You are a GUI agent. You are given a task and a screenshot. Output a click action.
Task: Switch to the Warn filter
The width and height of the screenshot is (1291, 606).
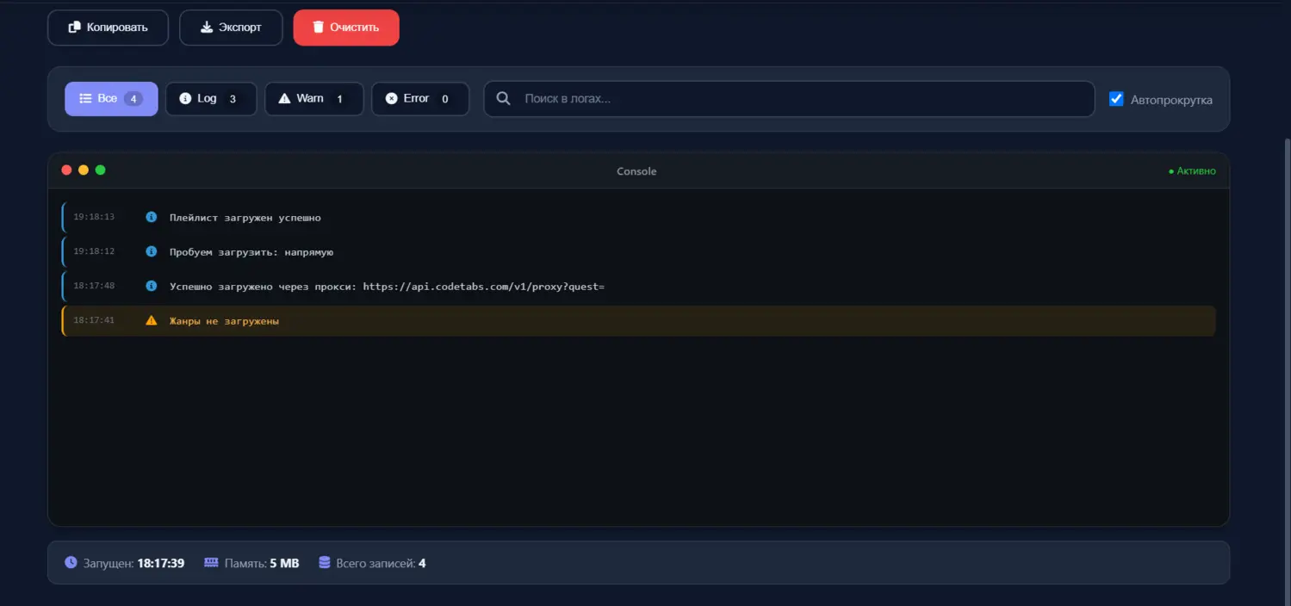pos(313,99)
